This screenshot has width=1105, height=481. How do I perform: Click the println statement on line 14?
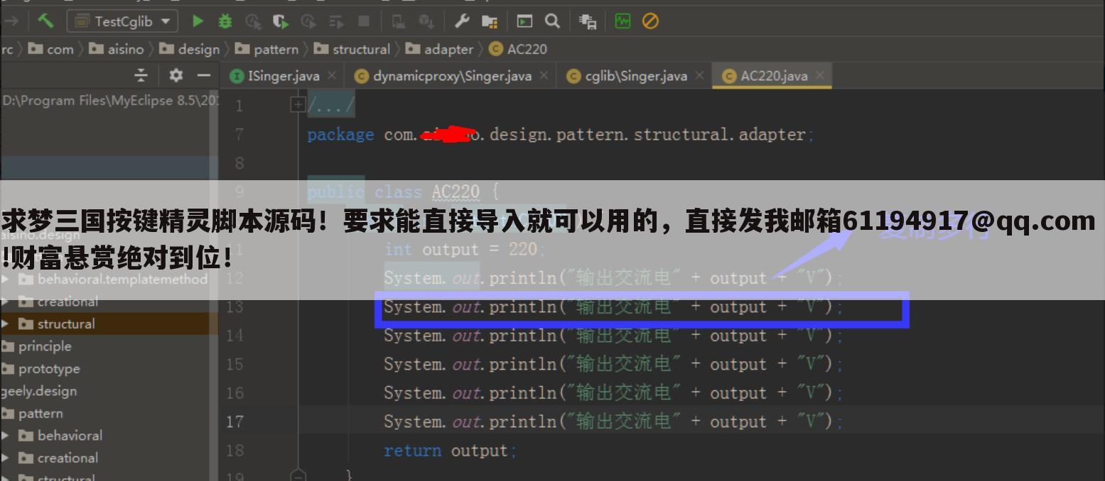[x=613, y=335]
